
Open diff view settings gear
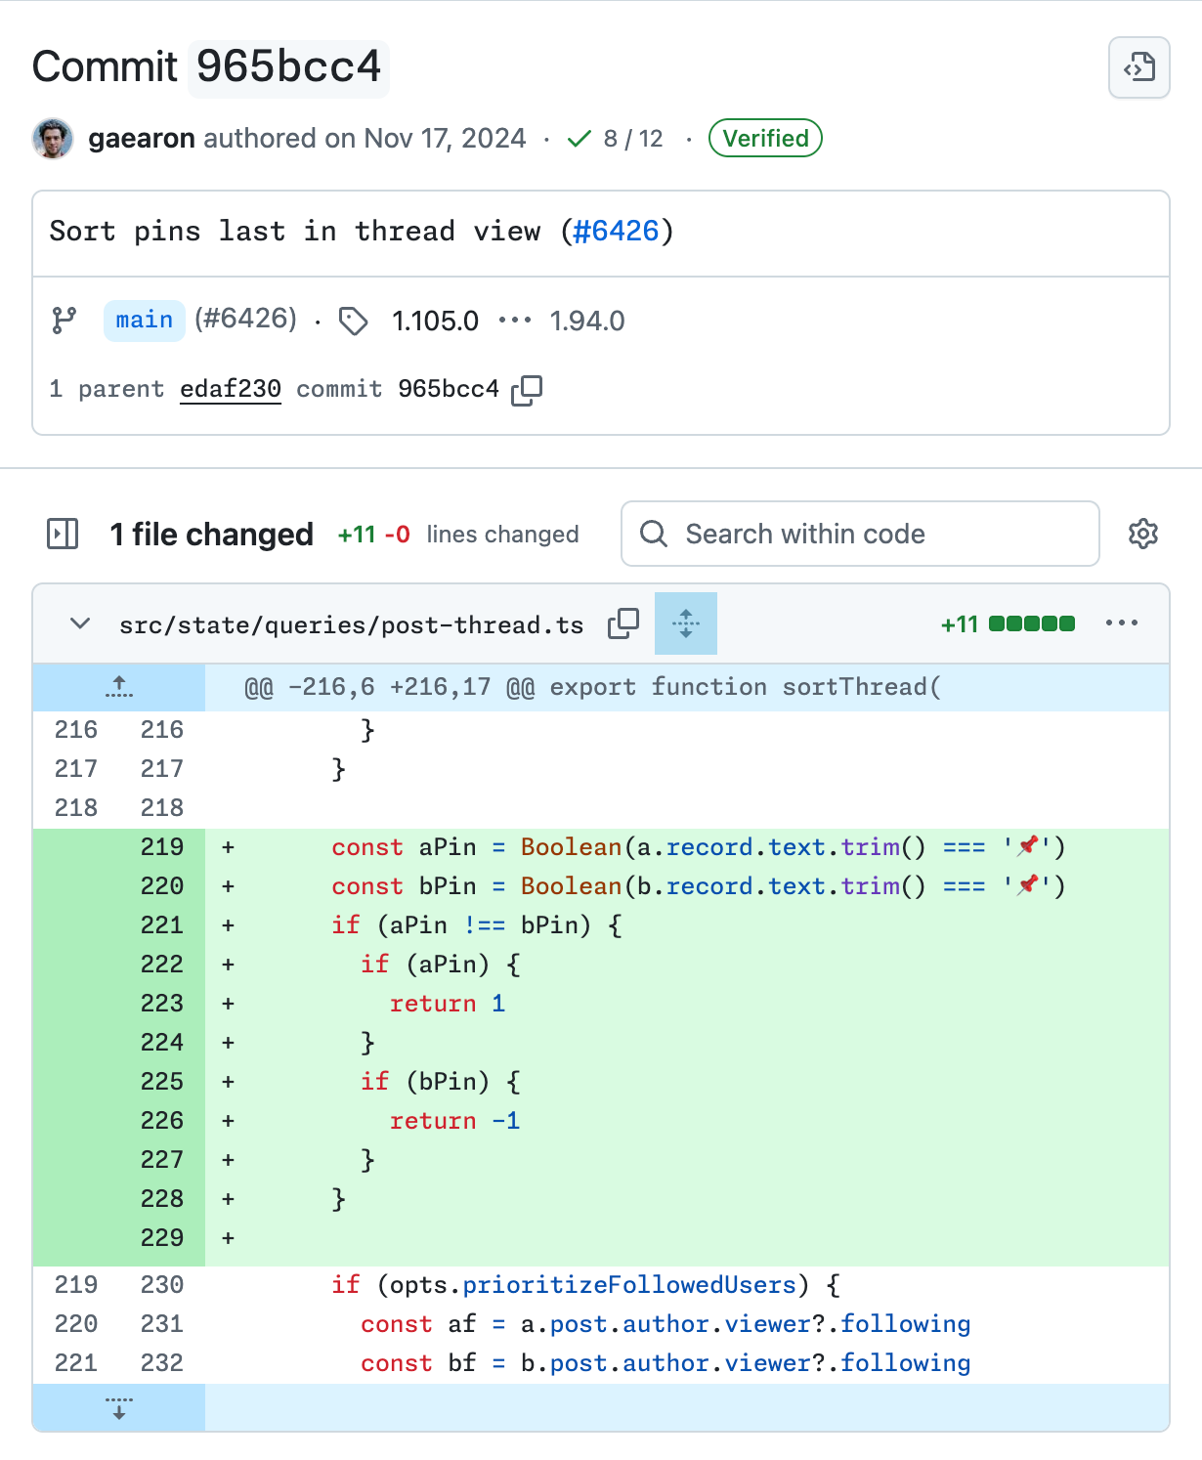(1143, 534)
